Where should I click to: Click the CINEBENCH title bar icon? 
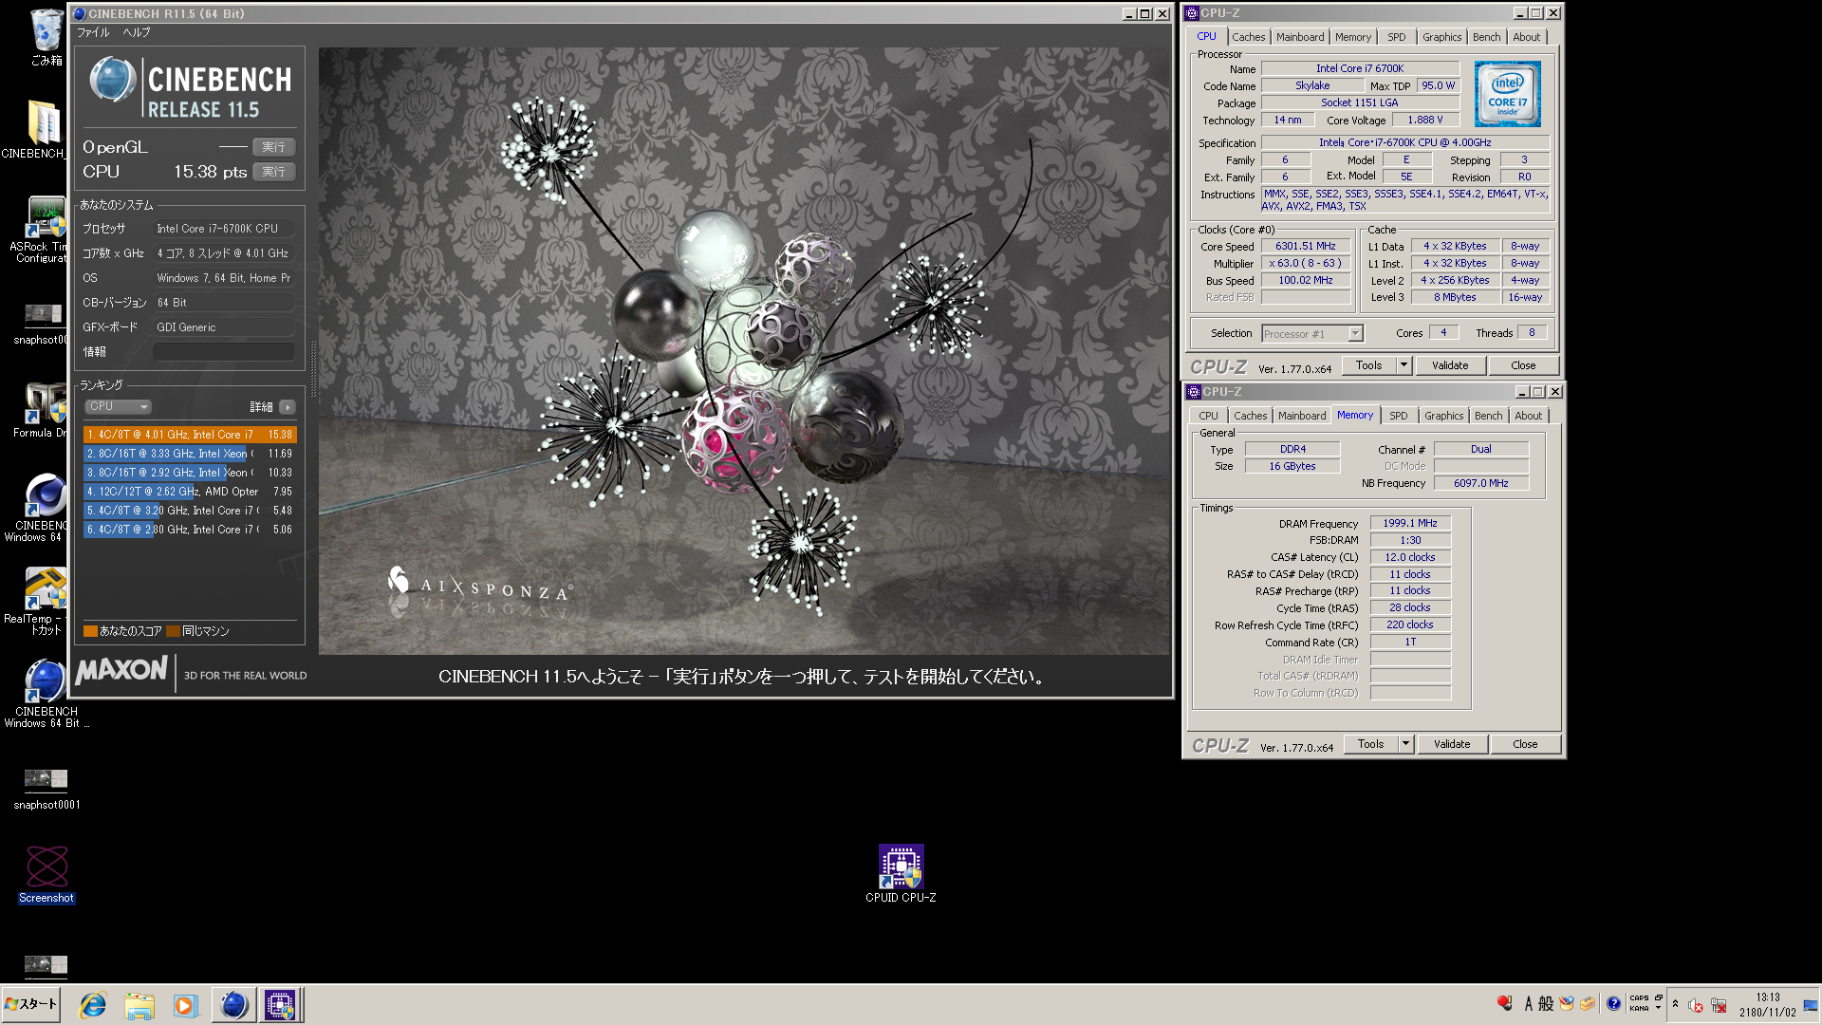pos(80,14)
